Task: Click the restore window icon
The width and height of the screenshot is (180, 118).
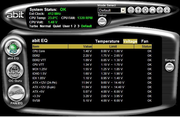Action: [x=160, y=10]
